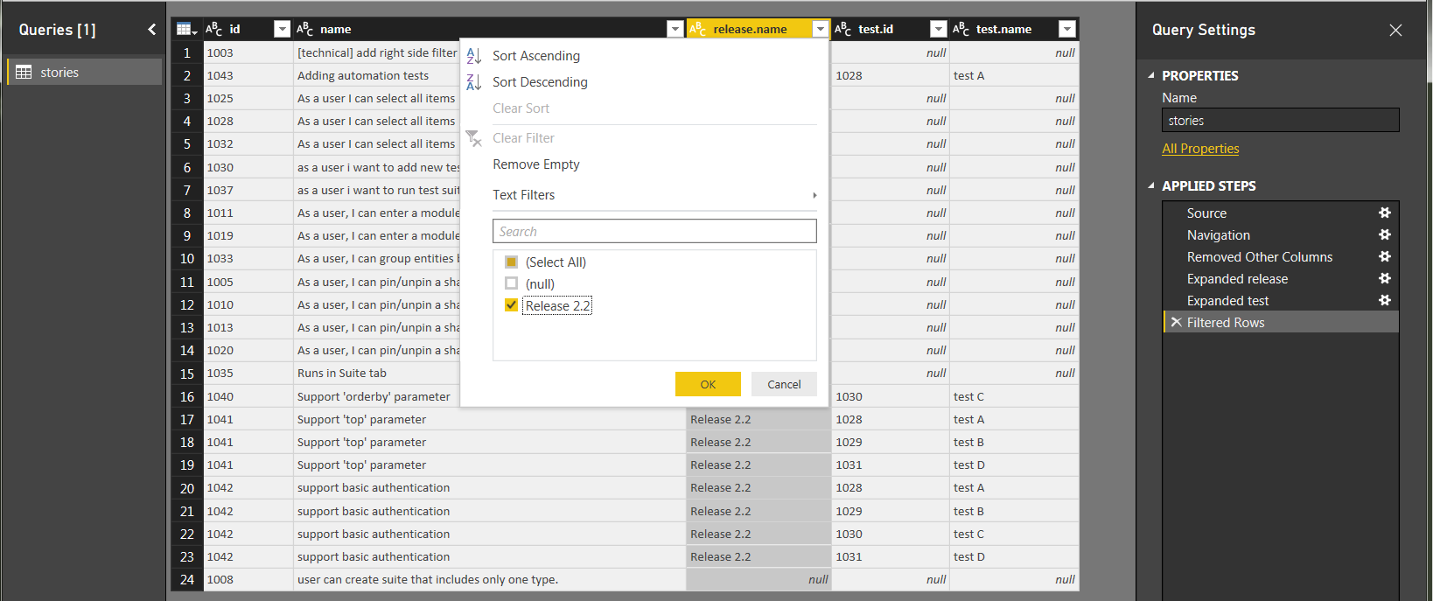Select the Expanded release step
The image size is (1433, 601).
pyautogui.click(x=1237, y=278)
